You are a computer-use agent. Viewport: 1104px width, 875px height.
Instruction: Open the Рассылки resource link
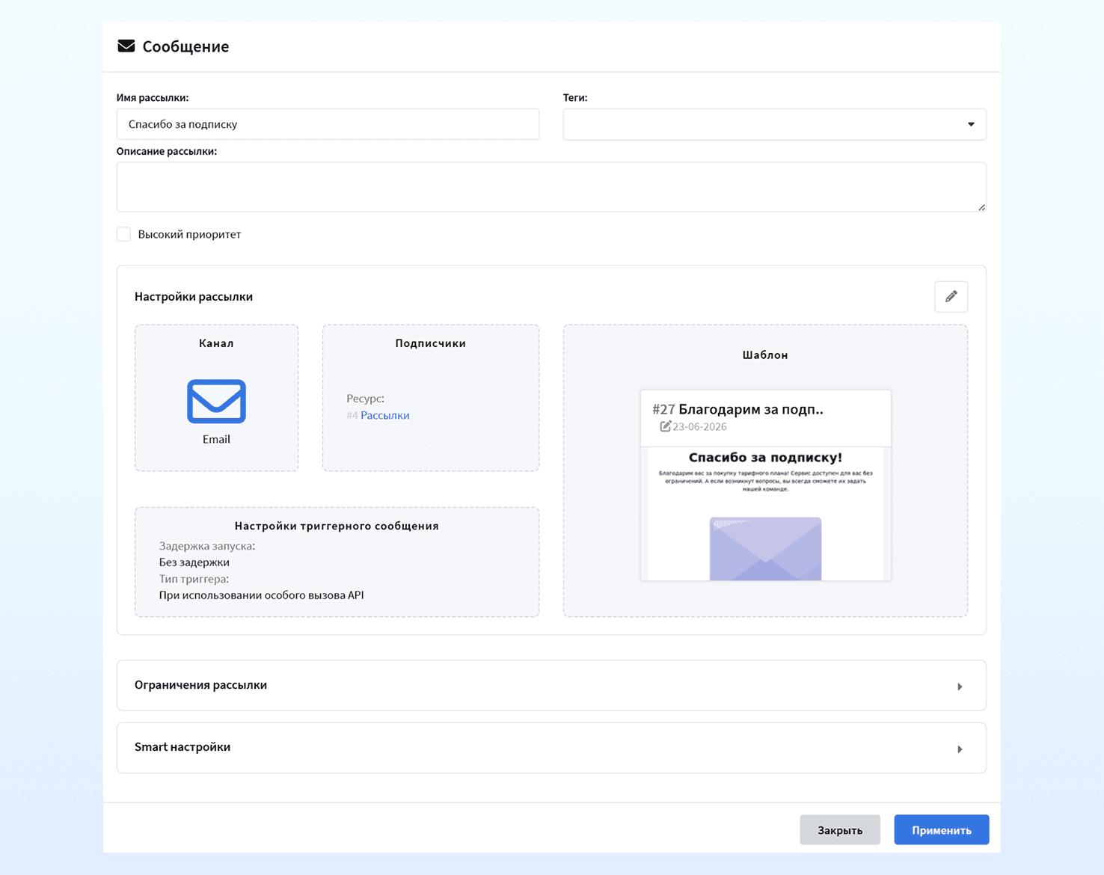(384, 415)
